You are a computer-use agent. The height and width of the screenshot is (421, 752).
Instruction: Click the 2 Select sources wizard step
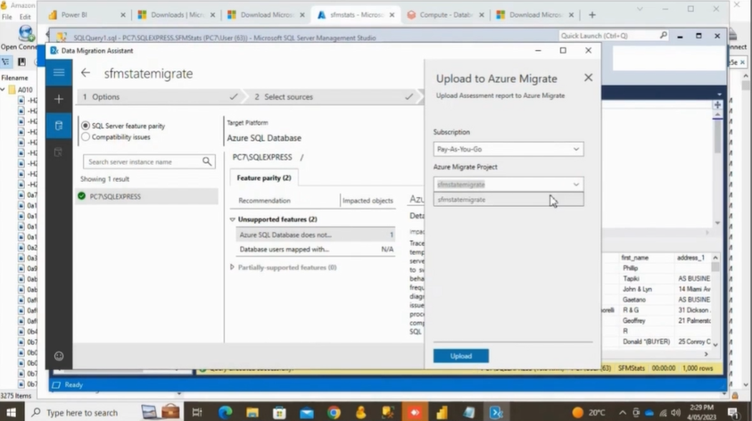pyautogui.click(x=333, y=97)
